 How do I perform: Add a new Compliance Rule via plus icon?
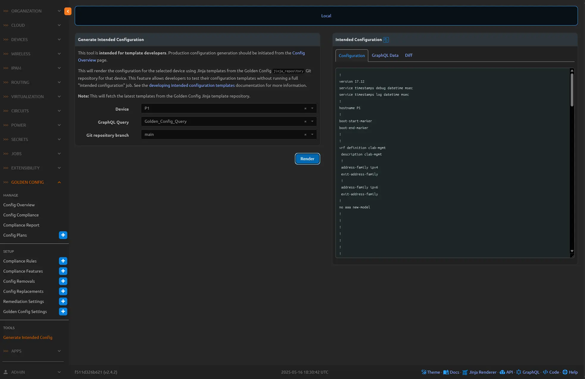click(x=63, y=261)
